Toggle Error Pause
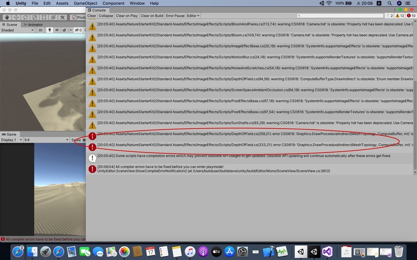The height and width of the screenshot is (260, 417). (x=175, y=16)
